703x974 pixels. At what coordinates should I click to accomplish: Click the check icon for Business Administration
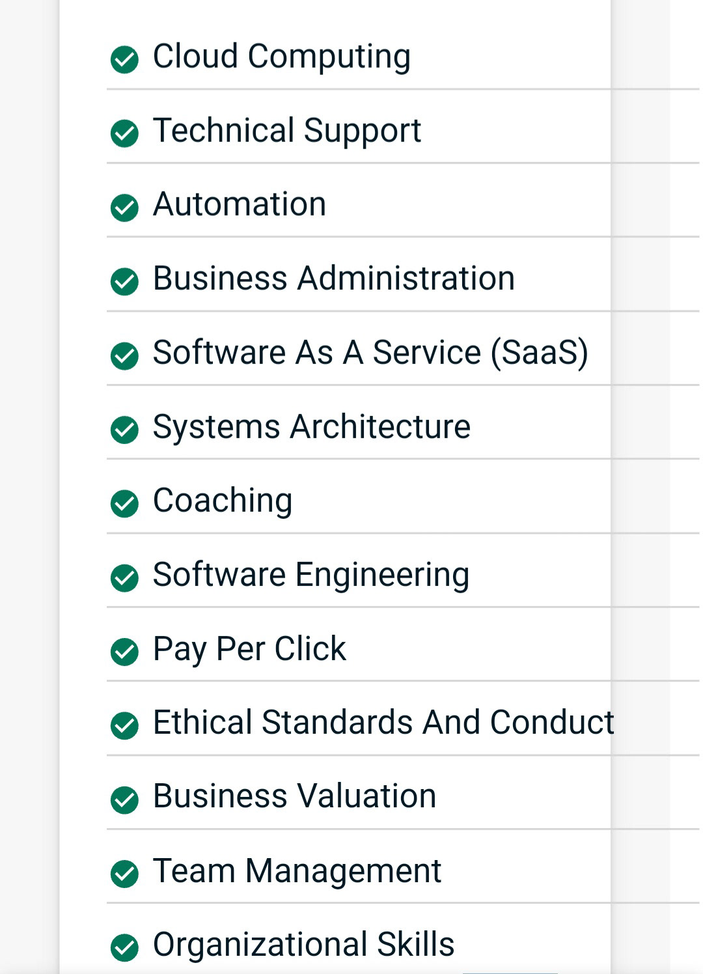124,281
